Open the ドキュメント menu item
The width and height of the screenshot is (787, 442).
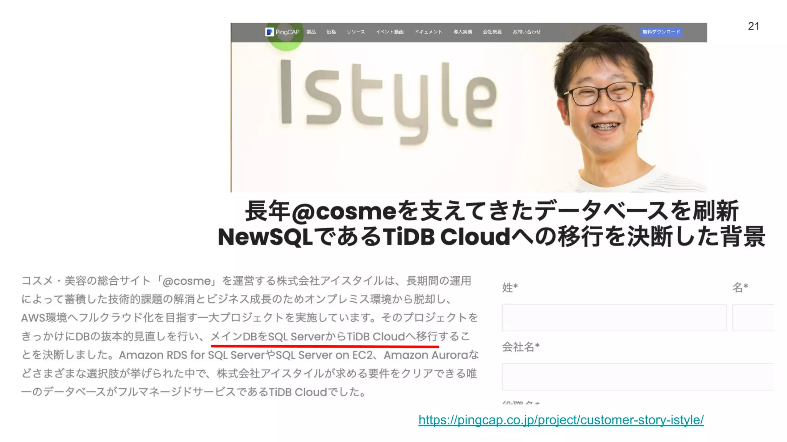point(428,32)
